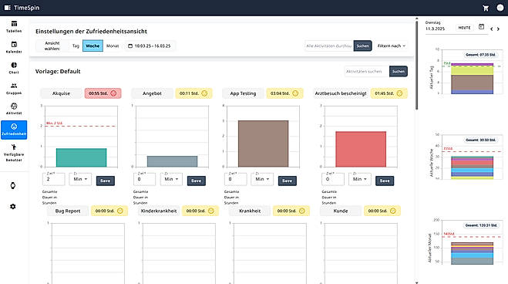This screenshot has height=284, width=508.
Task: Click the Bug Report activity label
Action: (x=68, y=211)
